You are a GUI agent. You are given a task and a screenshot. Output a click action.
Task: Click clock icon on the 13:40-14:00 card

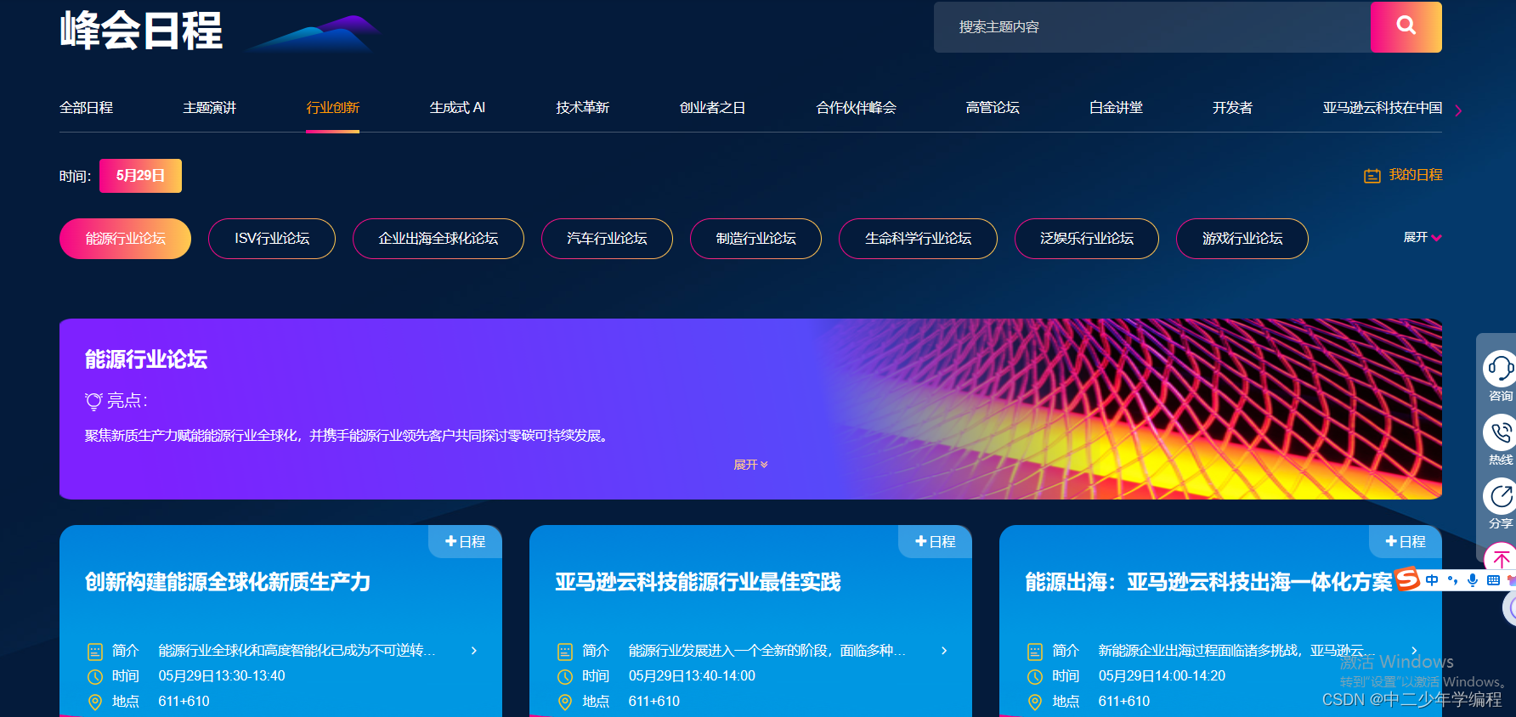tap(565, 677)
